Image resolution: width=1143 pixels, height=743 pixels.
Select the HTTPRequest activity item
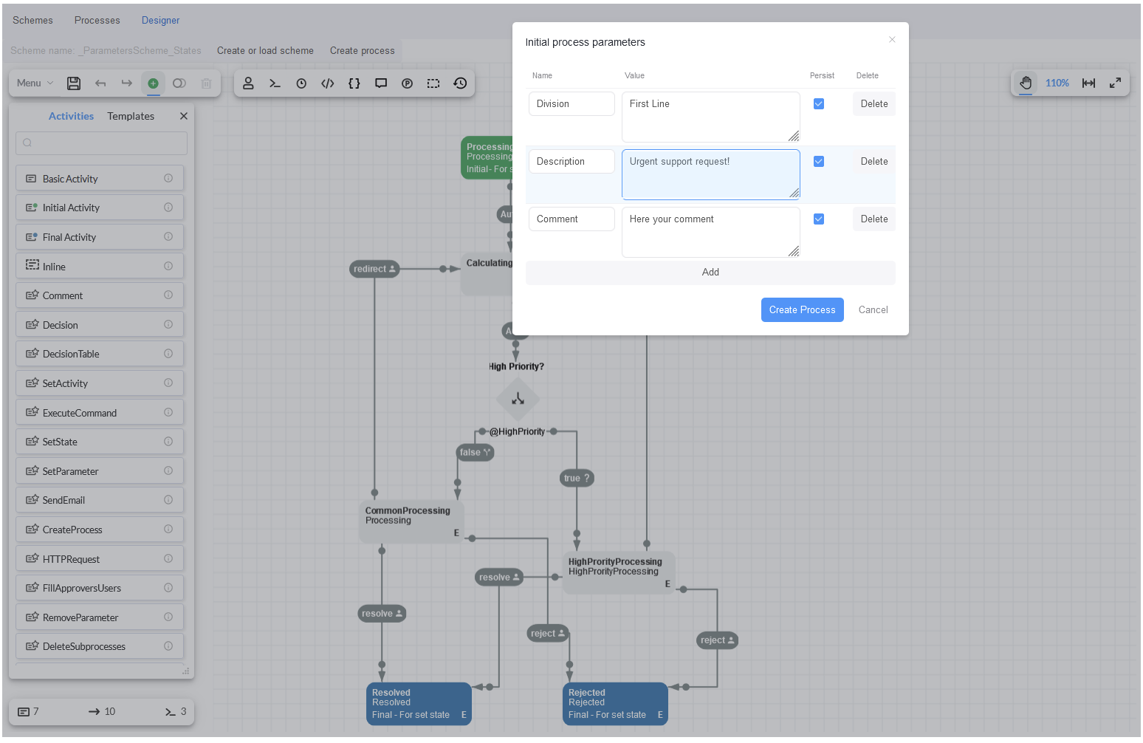[100, 559]
